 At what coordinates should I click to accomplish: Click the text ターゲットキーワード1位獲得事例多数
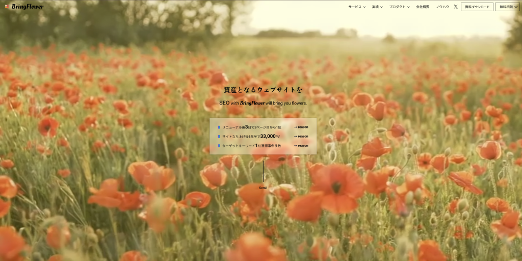(251, 145)
